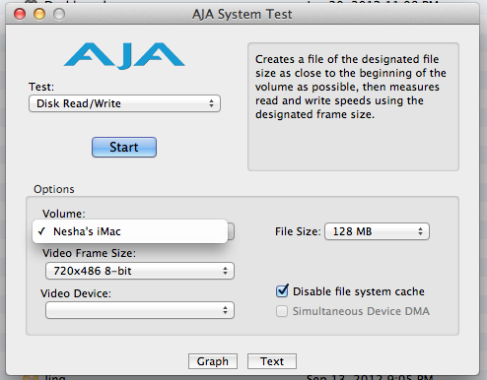The image size is (487, 380).
Task: Expand the Video Frame Size dropdown
Action: pos(140,271)
